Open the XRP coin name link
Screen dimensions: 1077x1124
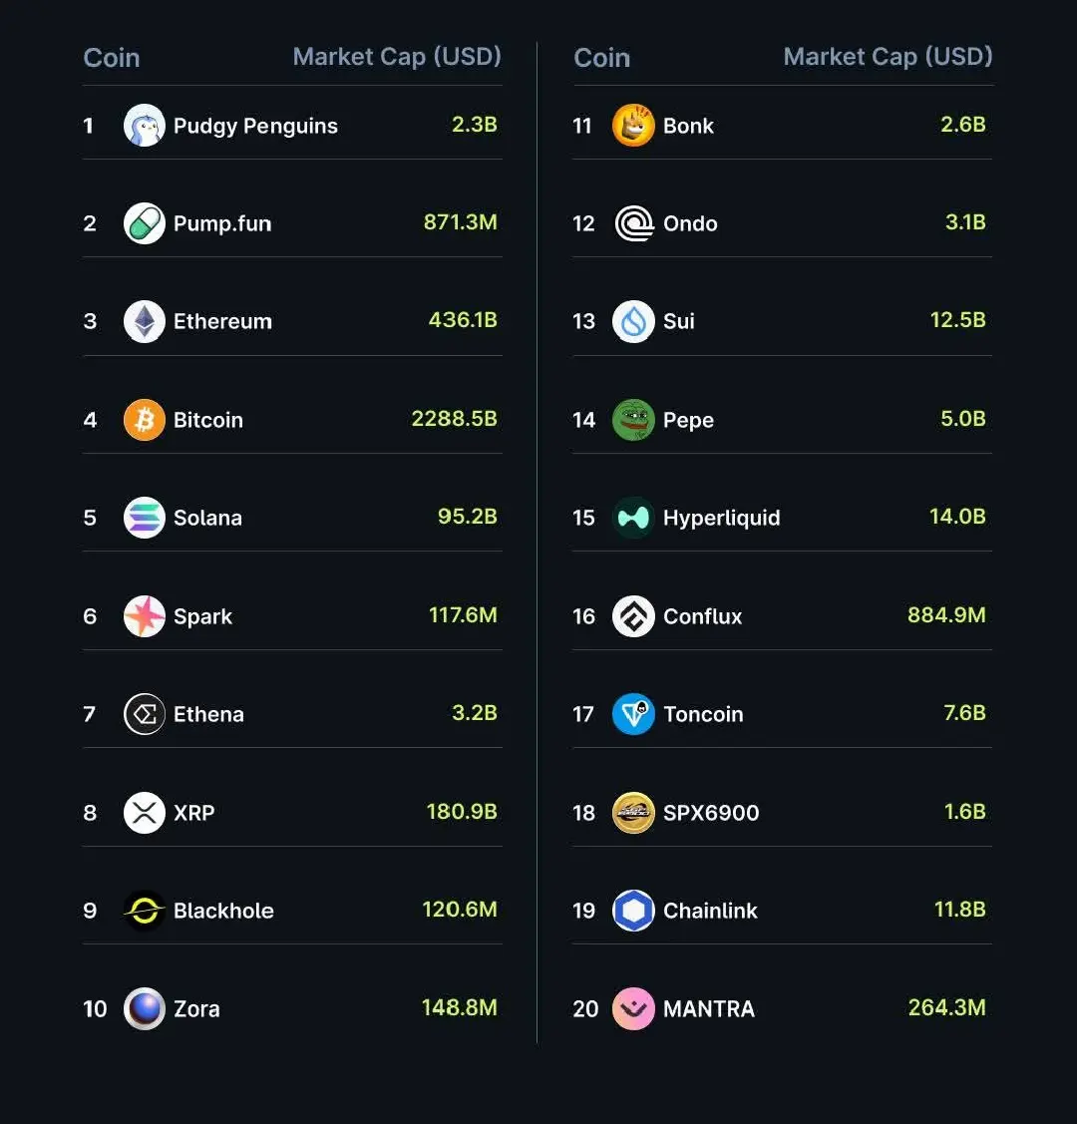[194, 813]
